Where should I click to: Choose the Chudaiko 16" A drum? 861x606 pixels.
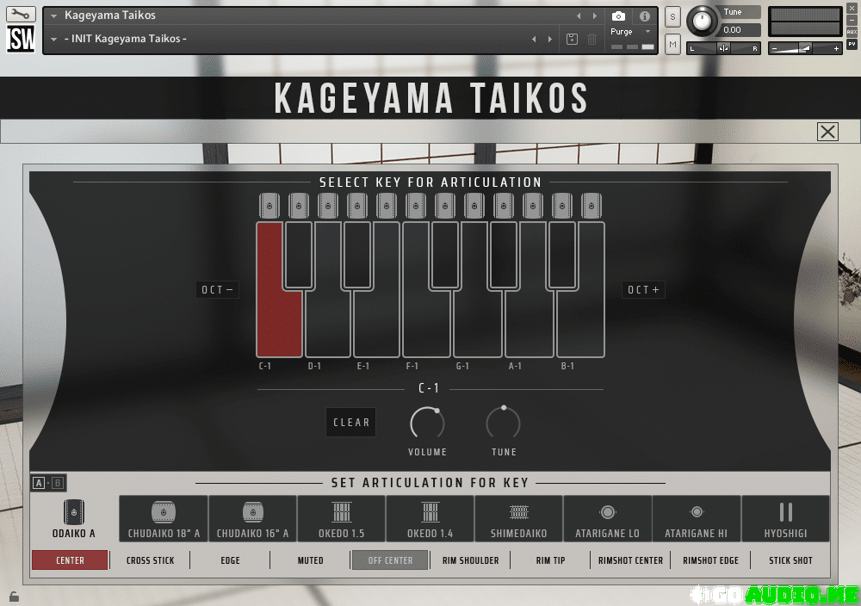pyautogui.click(x=252, y=519)
